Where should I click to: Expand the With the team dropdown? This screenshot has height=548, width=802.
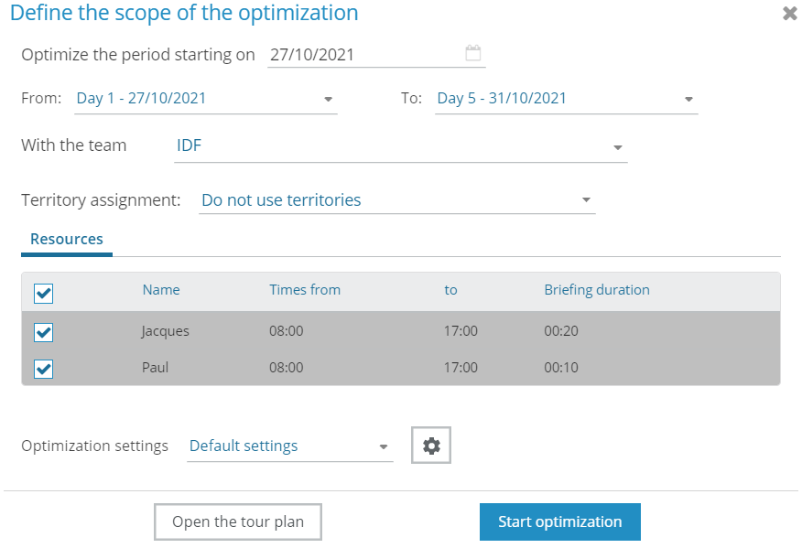click(400, 146)
